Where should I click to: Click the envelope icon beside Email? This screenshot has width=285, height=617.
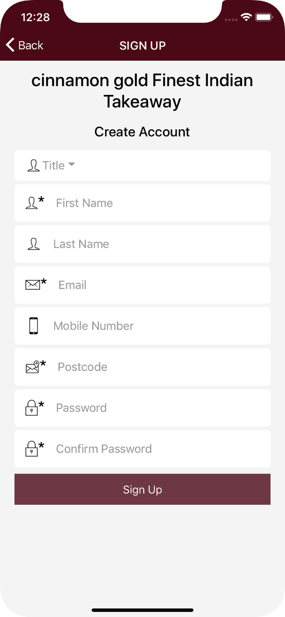click(x=33, y=285)
